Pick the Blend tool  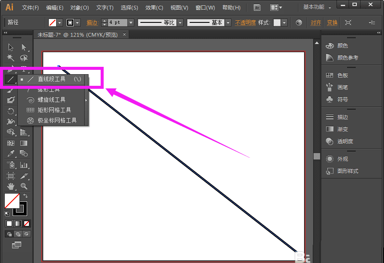pos(24,153)
